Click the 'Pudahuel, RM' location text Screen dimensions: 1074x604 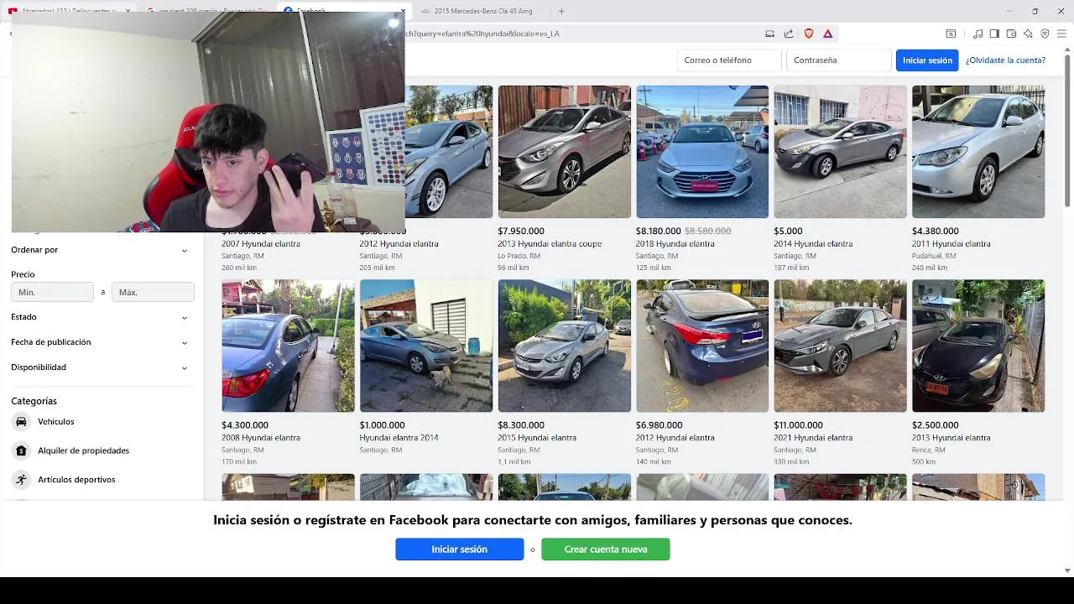[934, 256]
